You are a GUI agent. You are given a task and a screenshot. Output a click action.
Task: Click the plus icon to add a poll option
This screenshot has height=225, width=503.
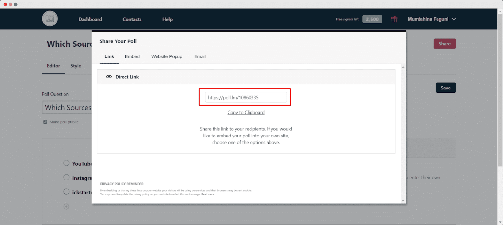[x=66, y=206]
